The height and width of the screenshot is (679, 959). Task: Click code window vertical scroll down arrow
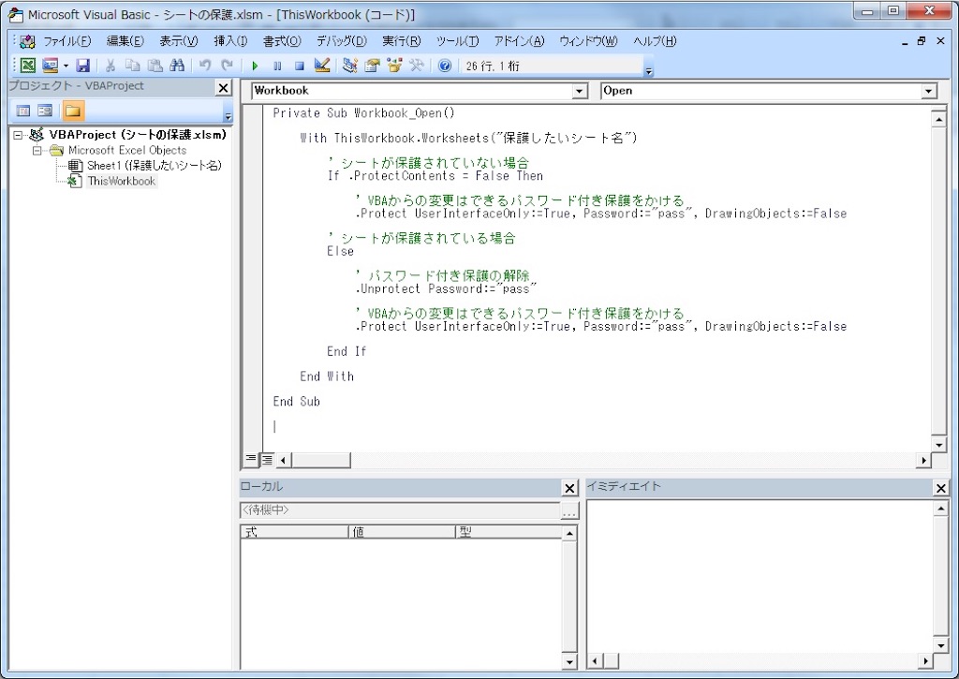938,445
